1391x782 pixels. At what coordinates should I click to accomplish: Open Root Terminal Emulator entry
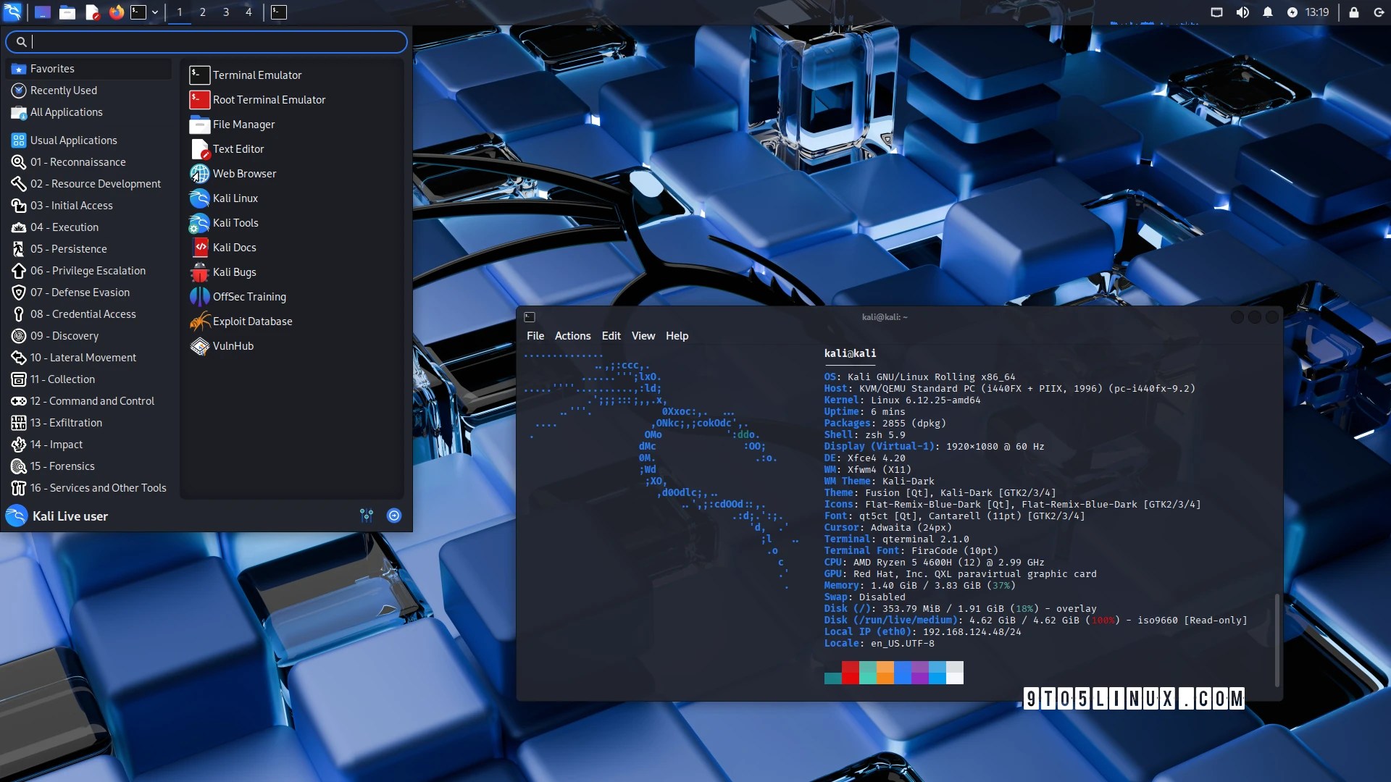269,100
